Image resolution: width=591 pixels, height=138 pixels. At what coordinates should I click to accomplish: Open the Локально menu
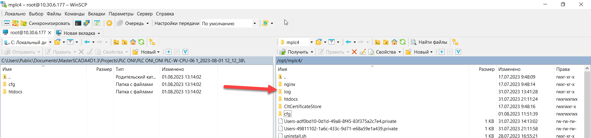[15, 14]
